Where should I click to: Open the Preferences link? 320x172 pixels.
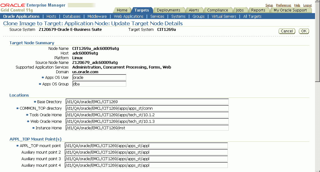(x=283, y=5)
